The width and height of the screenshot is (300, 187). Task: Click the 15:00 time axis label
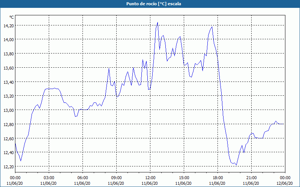[x=184, y=178]
